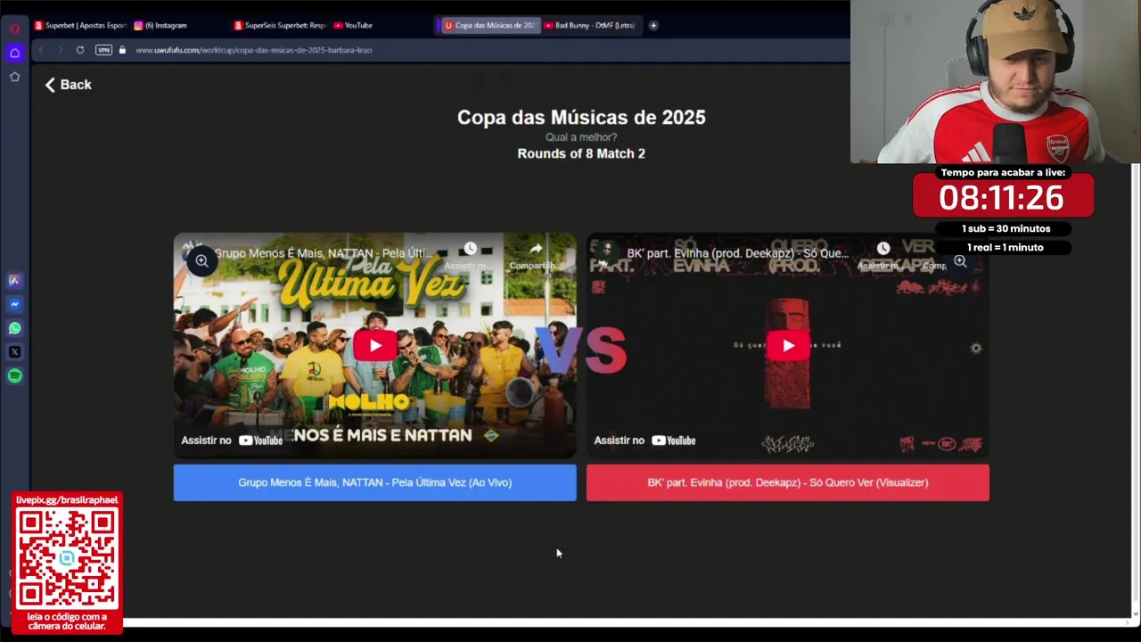The height and width of the screenshot is (642, 1141).
Task: Open bookmarks star in Opera sidebar
Action: coord(14,77)
